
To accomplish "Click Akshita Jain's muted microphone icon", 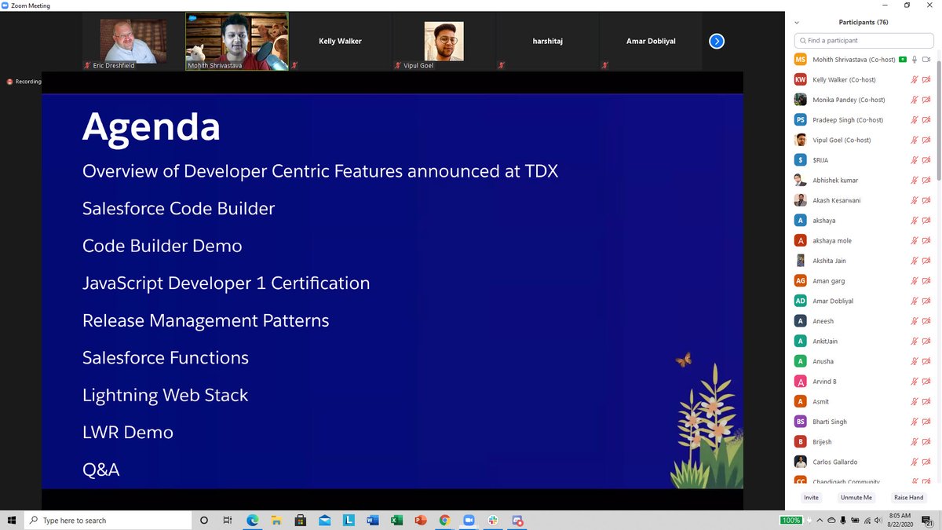I will click(x=915, y=261).
